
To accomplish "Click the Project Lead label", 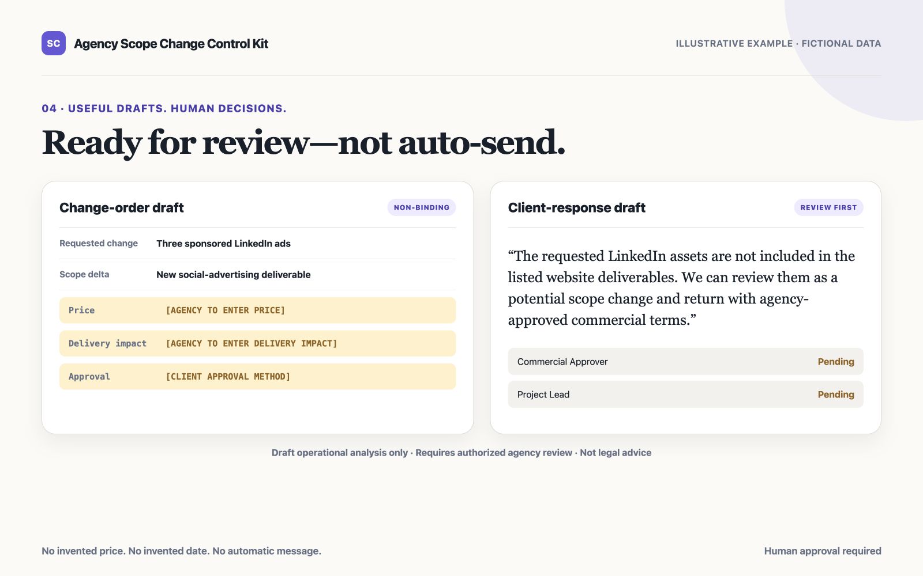I will [543, 395].
